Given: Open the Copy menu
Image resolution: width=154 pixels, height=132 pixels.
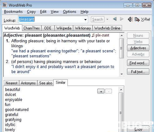Looking at the screenshot, I should (31, 12).
